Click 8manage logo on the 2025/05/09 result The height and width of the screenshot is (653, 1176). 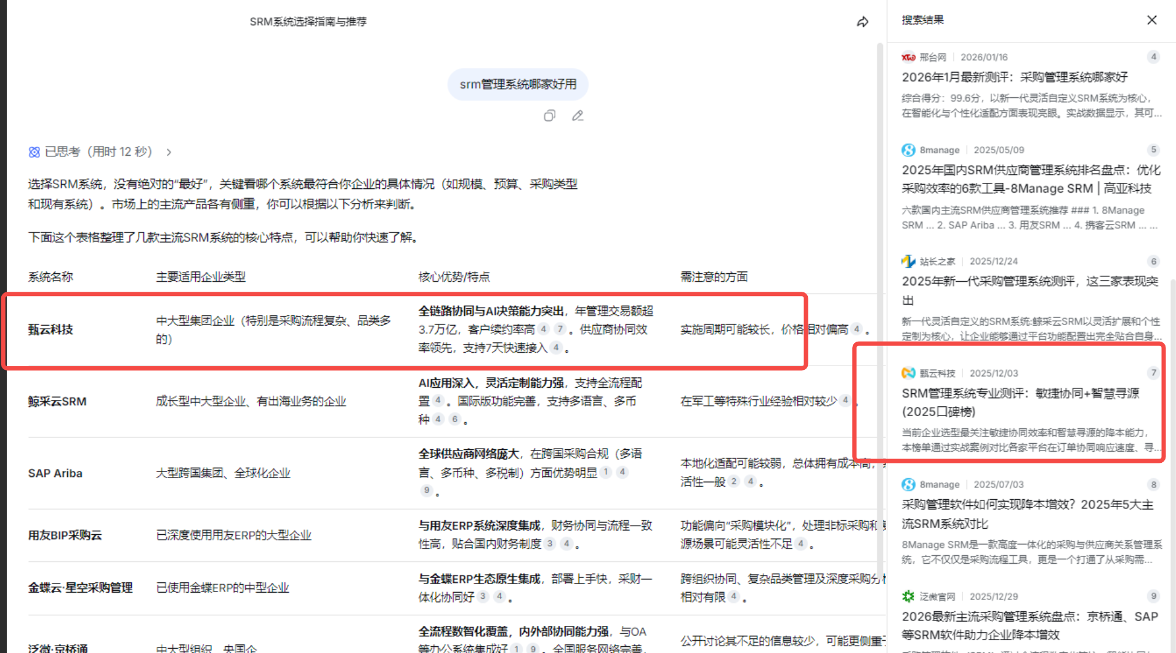[x=908, y=150]
